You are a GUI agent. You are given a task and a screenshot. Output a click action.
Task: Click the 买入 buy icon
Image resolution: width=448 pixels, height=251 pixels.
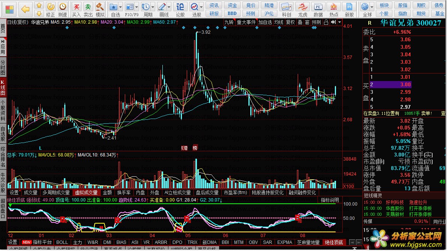tap(76, 10)
